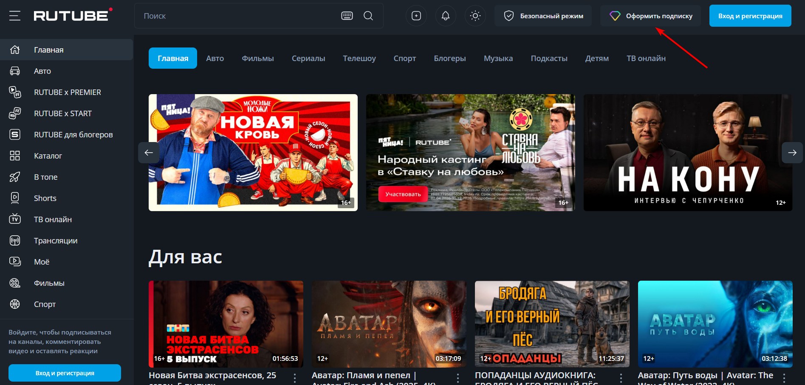
Task: Click the virtual keyboard icon in search
Action: pyautogui.click(x=347, y=16)
